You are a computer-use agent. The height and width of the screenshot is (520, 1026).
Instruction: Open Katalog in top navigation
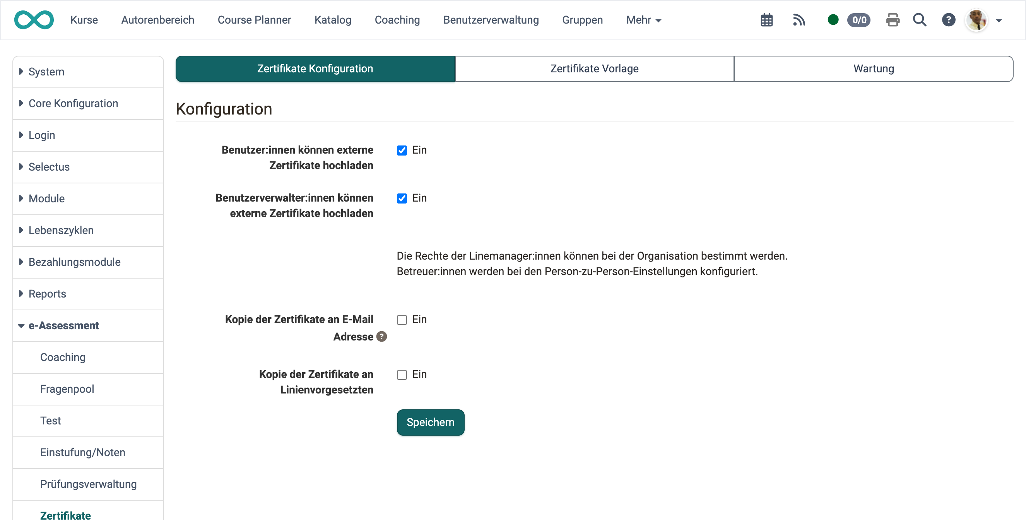tap(333, 20)
